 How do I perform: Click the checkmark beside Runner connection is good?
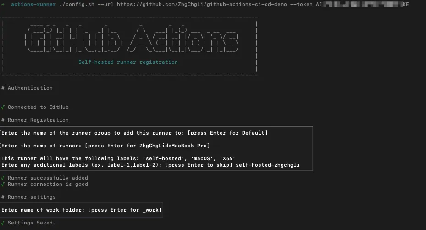point(3,185)
